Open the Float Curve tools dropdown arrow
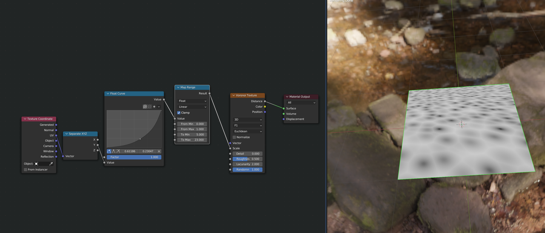Image resolution: width=545 pixels, height=233 pixels. pos(159,107)
